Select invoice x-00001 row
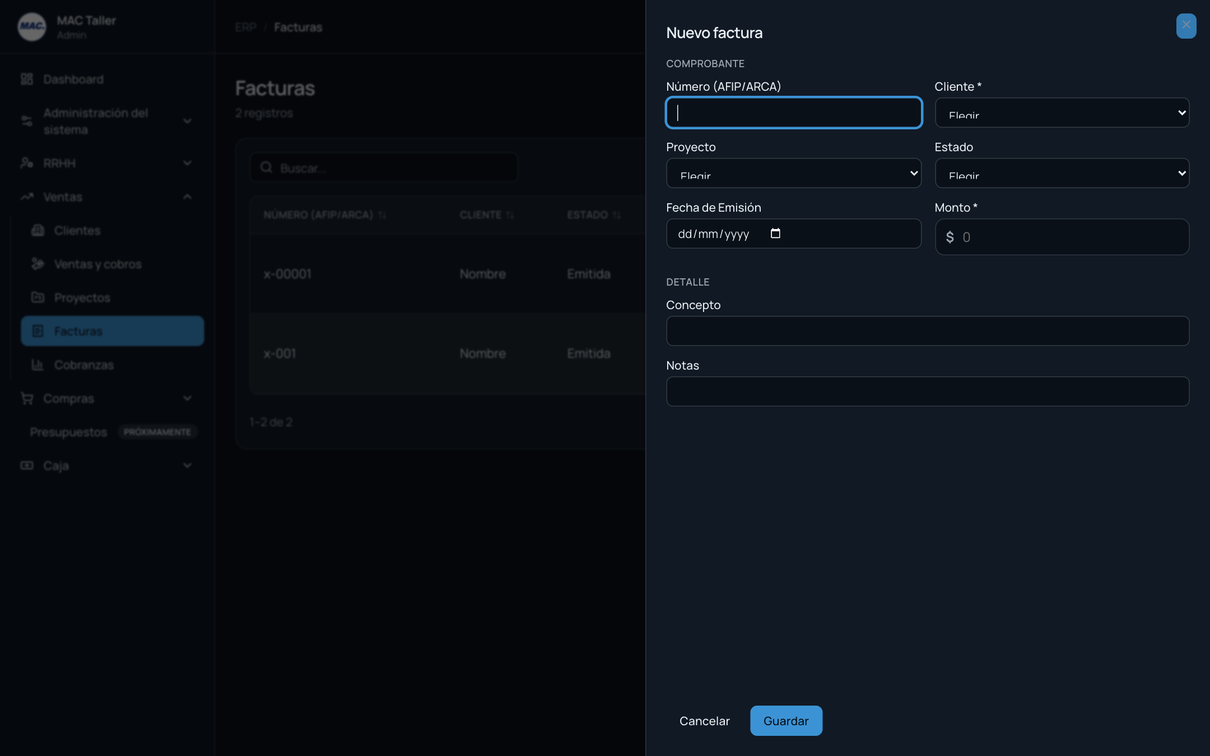Screen dimensions: 1210x756 click(448, 274)
